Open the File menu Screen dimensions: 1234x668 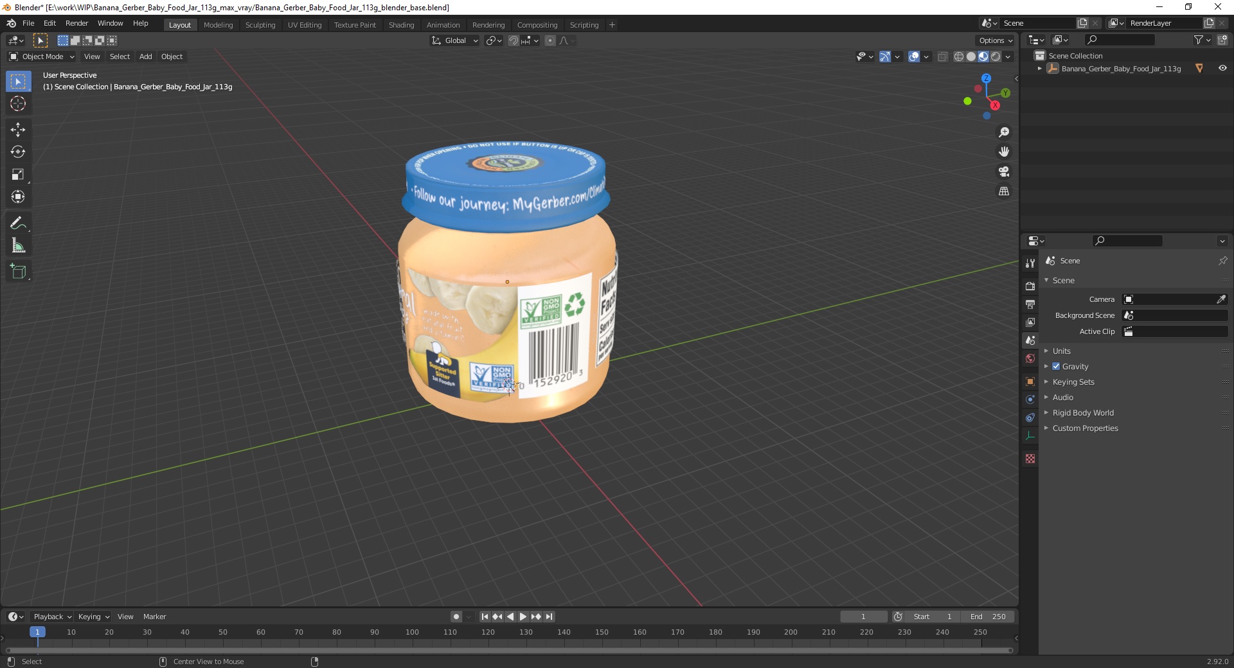click(x=28, y=23)
